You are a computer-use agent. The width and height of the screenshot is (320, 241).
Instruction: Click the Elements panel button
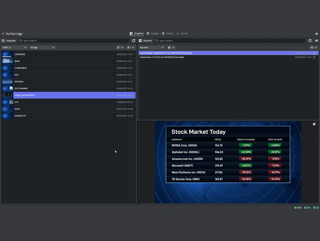[x=146, y=41]
